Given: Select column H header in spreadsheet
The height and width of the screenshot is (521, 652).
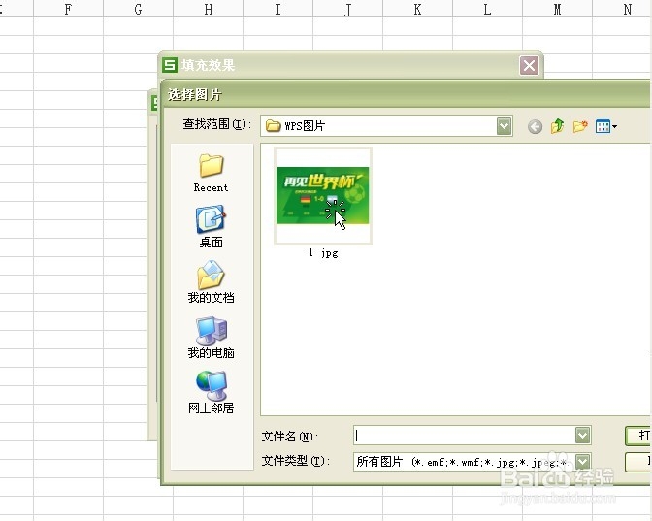Looking at the screenshot, I should click(x=208, y=9).
